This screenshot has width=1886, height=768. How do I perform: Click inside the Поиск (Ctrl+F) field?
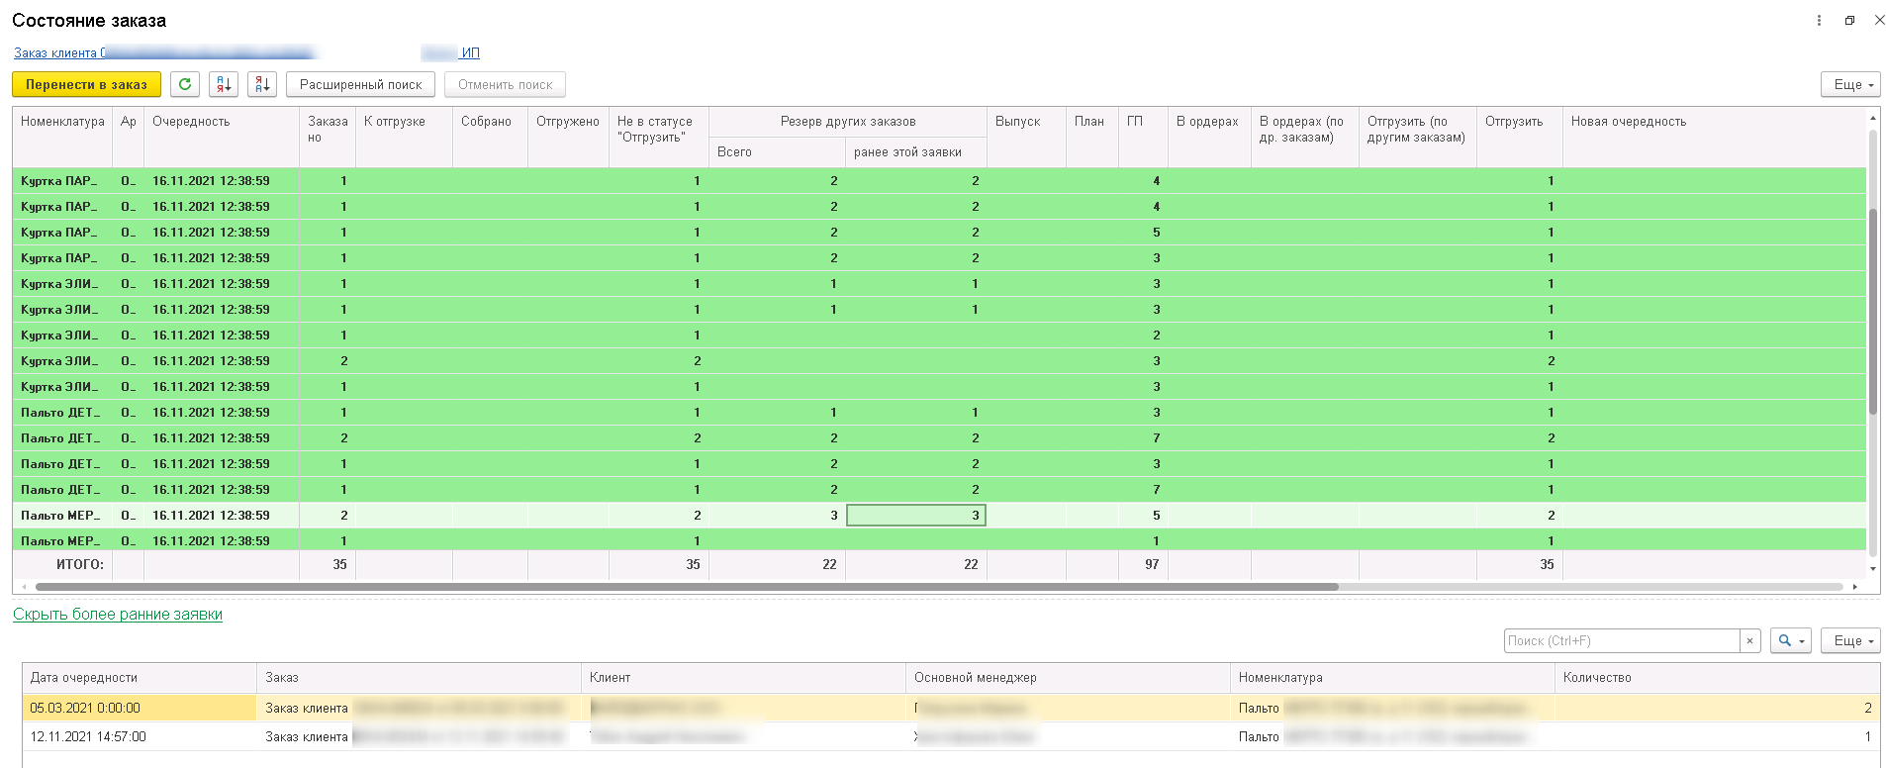[x=1621, y=641]
